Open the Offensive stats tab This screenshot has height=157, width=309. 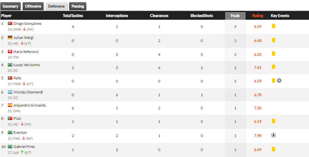coord(33,6)
